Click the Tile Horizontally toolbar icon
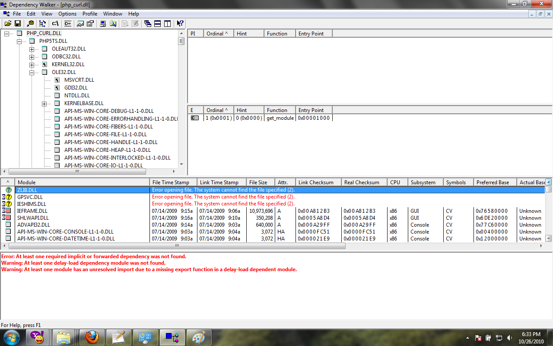 [x=158, y=23]
